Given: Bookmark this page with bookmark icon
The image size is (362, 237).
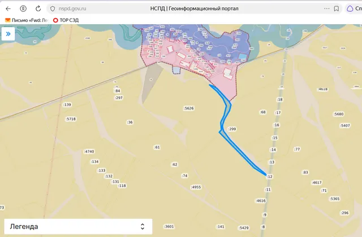Looking at the screenshot, I should coord(337,9).
